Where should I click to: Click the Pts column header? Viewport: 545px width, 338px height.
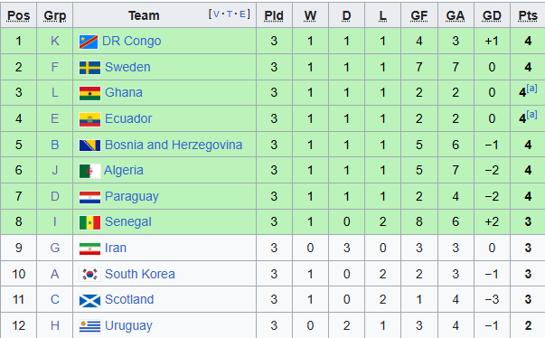tap(528, 16)
